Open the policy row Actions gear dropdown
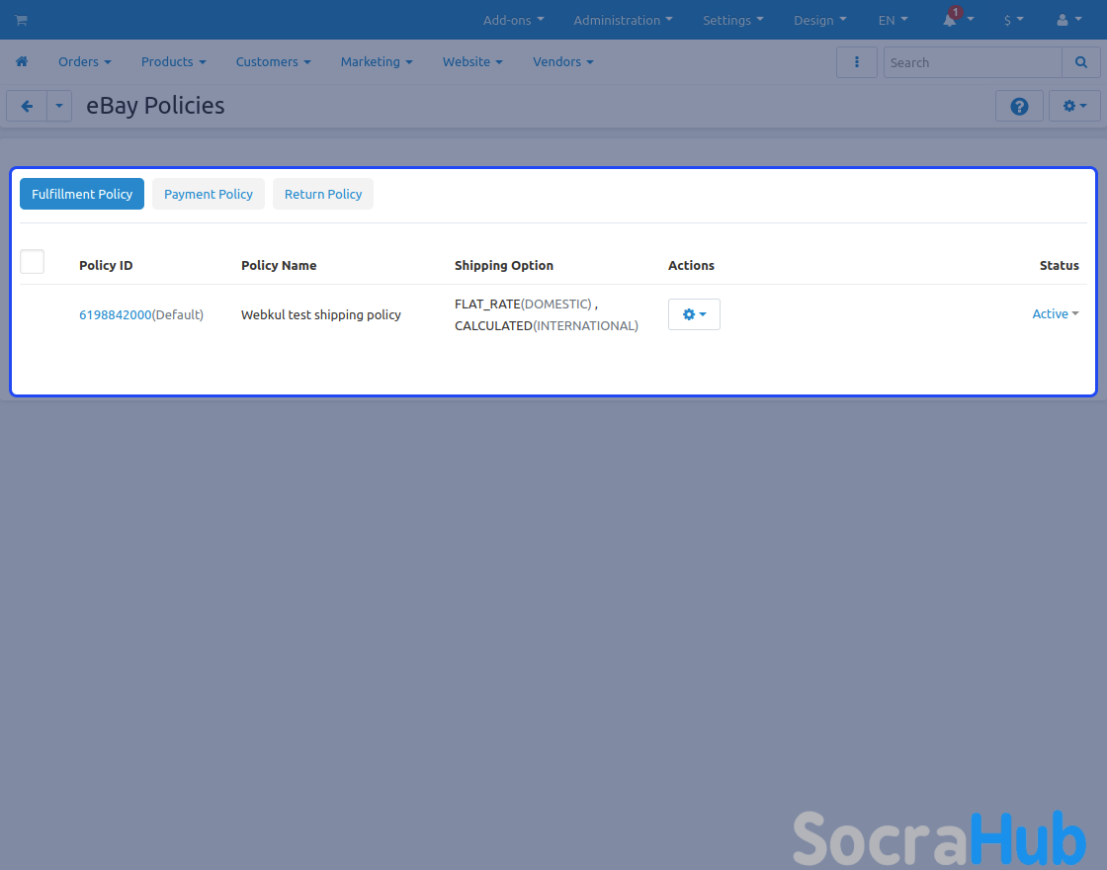This screenshot has width=1107, height=870. 694,314
